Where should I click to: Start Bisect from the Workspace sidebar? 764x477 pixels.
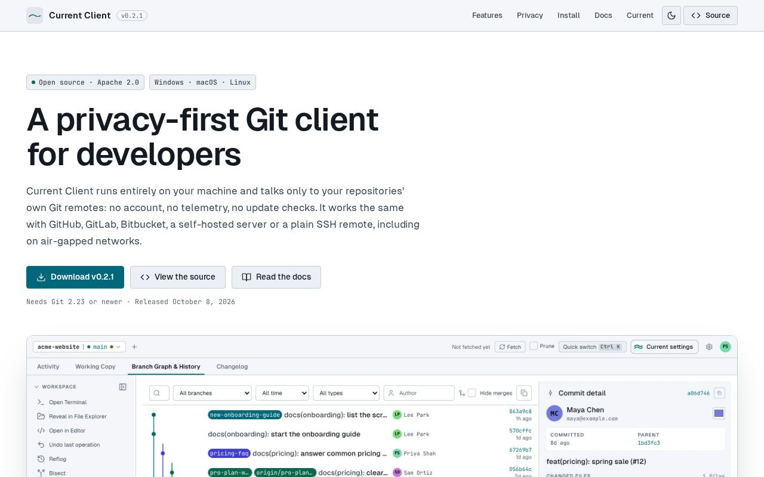57,473
